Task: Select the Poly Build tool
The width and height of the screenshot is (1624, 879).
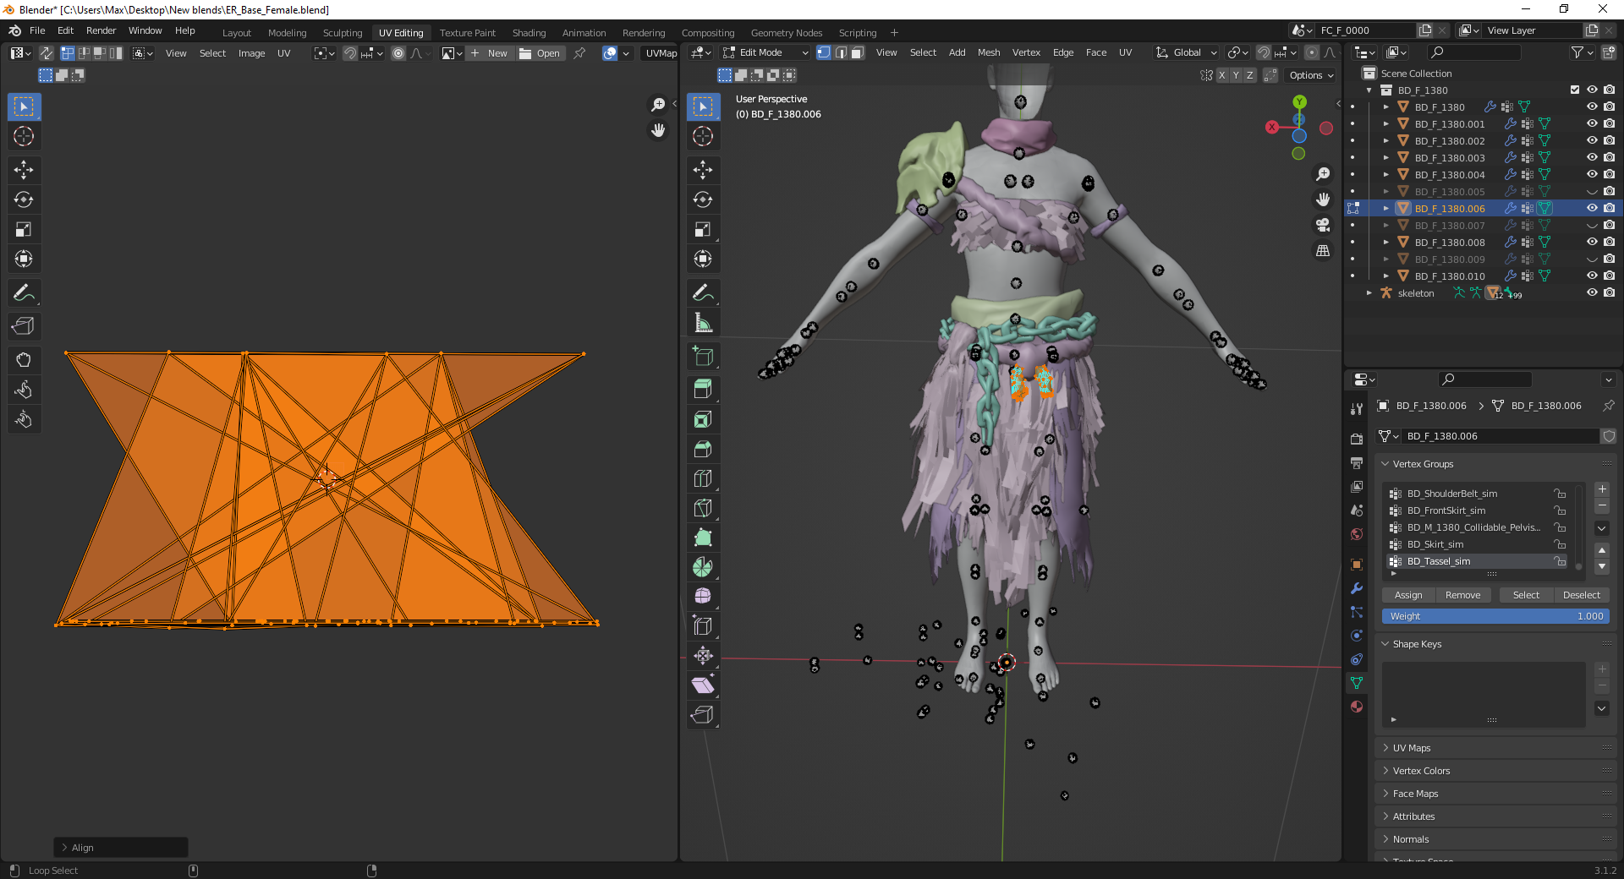Action: pyautogui.click(x=703, y=538)
